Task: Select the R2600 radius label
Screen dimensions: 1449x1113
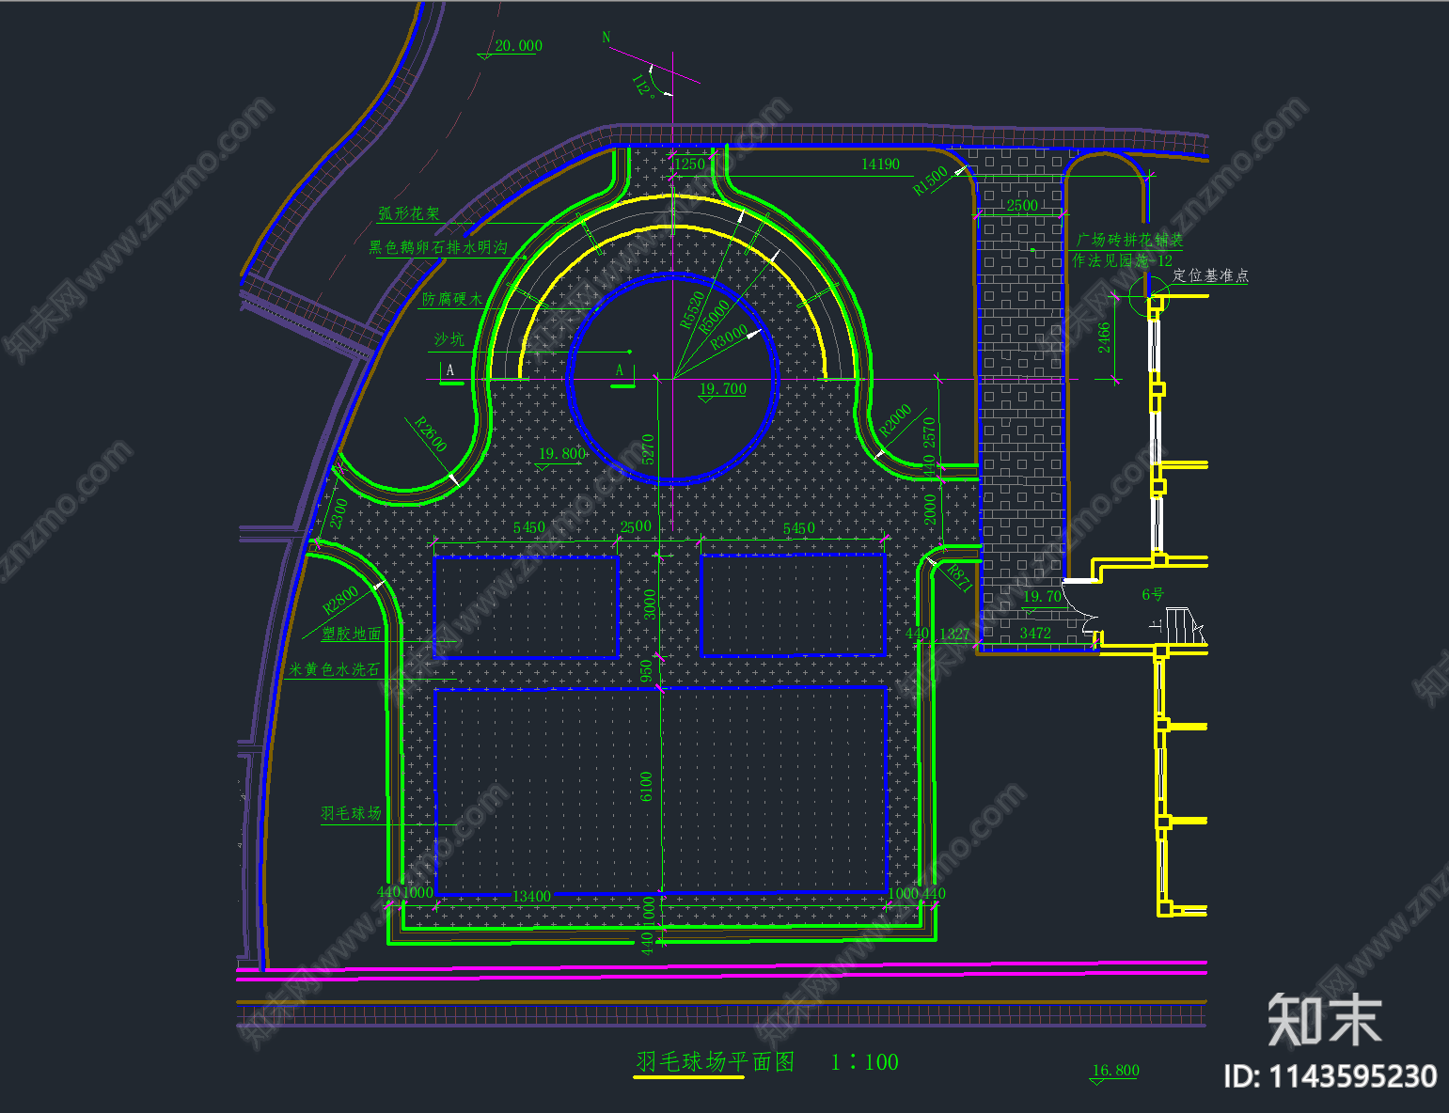Action: point(431,434)
